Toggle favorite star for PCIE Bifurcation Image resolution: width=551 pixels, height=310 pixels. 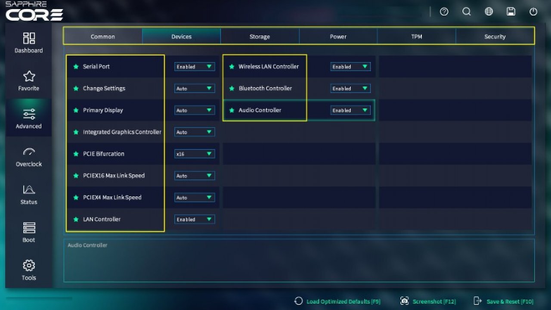(x=76, y=154)
